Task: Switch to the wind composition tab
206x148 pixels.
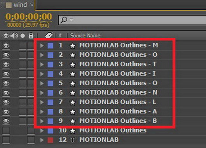Action: (x=20, y=5)
